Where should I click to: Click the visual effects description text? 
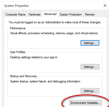[x=54, y=33]
